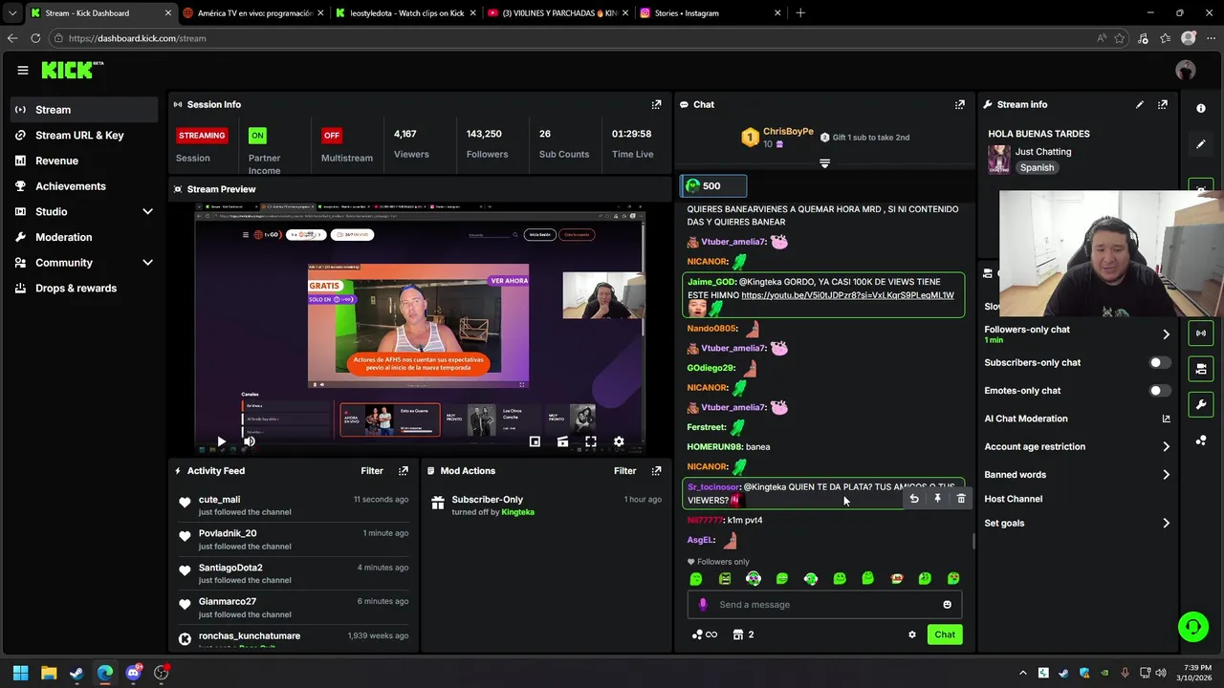
Task: Pop out the Activity Feed panel
Action: [404, 470]
